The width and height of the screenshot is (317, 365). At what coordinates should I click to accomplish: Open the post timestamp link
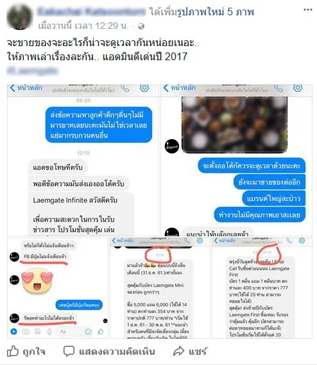[83, 26]
